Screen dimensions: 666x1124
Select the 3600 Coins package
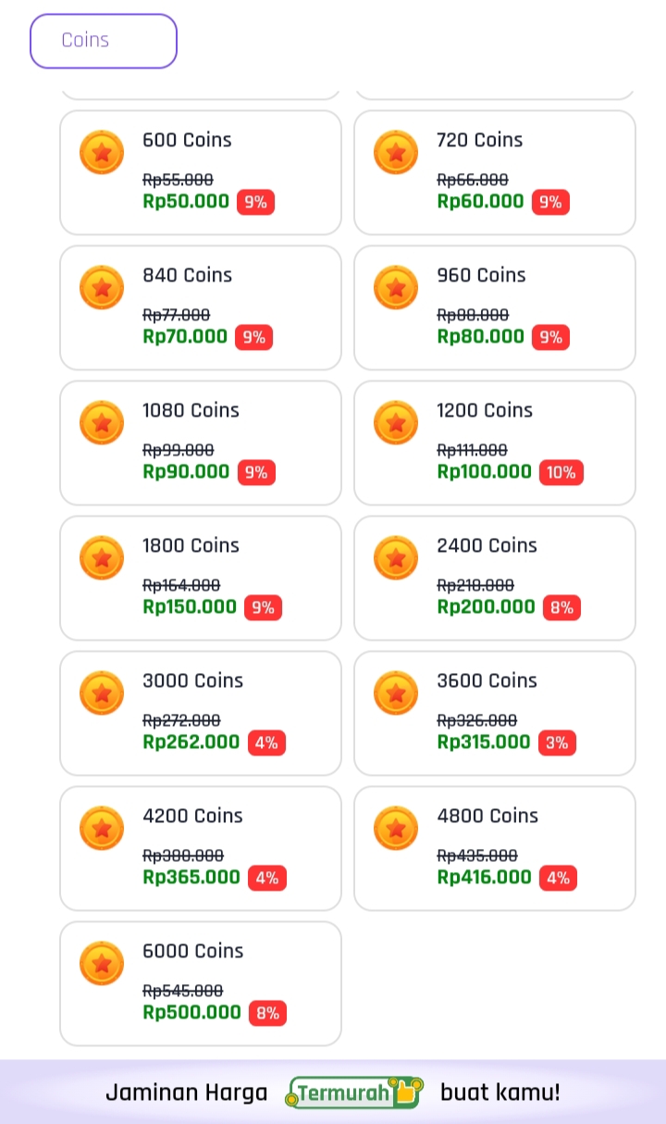coord(495,713)
